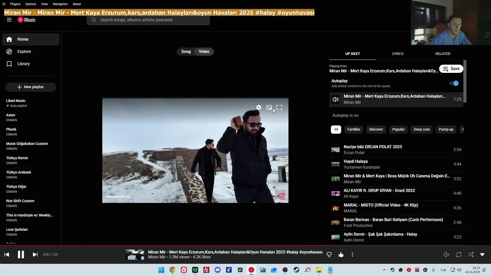Show hidden system tray icons
Screen dimensions: 491x276
tap(384, 270)
